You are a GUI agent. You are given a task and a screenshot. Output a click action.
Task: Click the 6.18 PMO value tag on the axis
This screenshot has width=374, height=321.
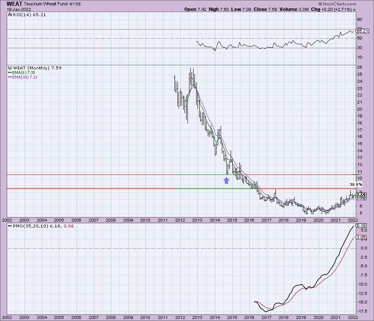pos(361,225)
